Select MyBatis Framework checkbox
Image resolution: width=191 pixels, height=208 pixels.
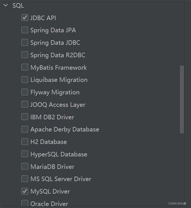(x=25, y=67)
